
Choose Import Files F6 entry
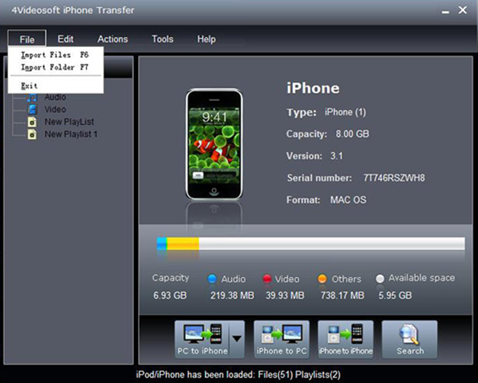55,55
